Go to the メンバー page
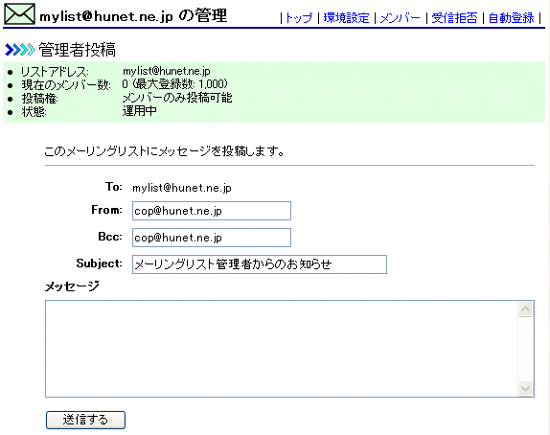Viewport: 550px width, 435px height. coord(401,17)
